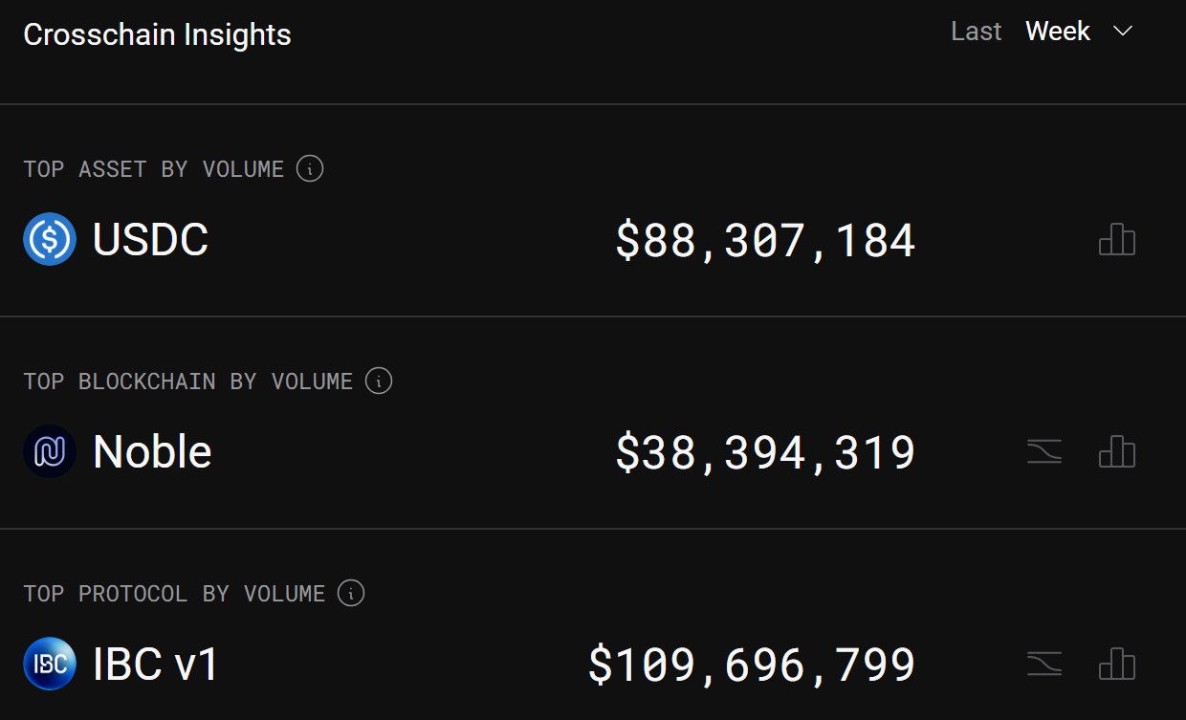This screenshot has height=720, width=1186.
Task: Click the Noble blockchain name
Action: point(152,451)
